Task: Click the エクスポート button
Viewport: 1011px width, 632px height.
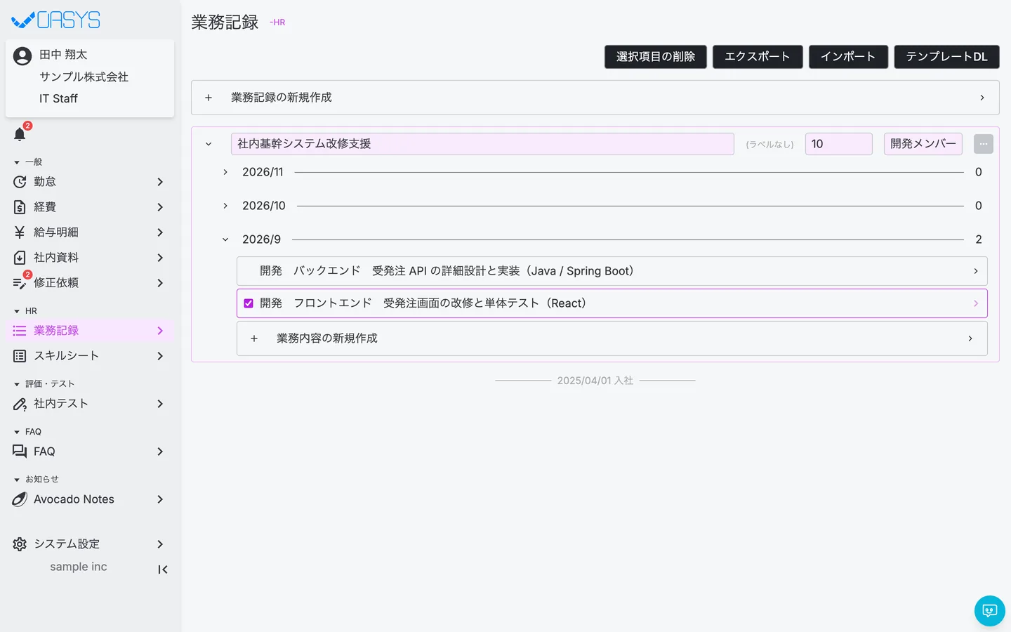Action: [758, 57]
